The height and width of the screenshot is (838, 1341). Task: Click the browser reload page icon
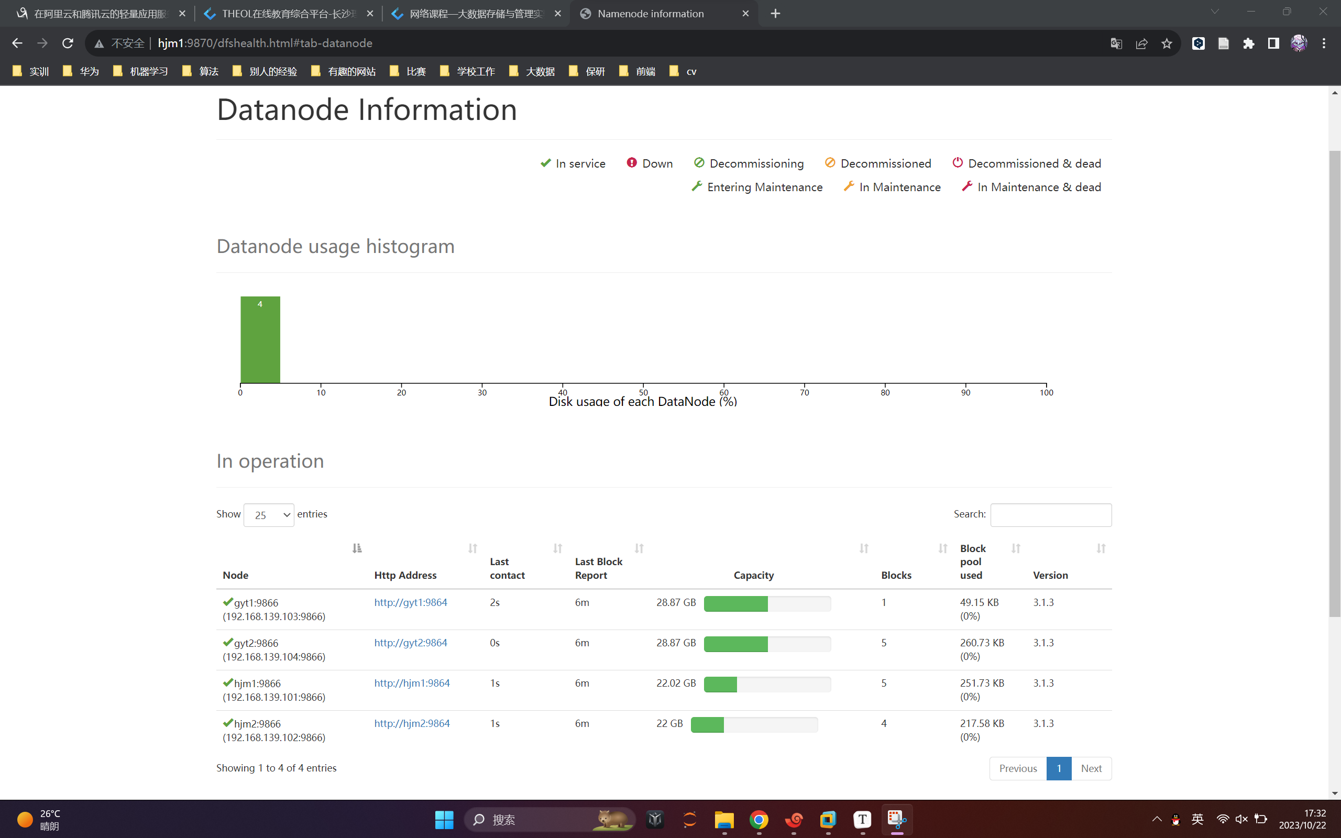[x=68, y=43]
